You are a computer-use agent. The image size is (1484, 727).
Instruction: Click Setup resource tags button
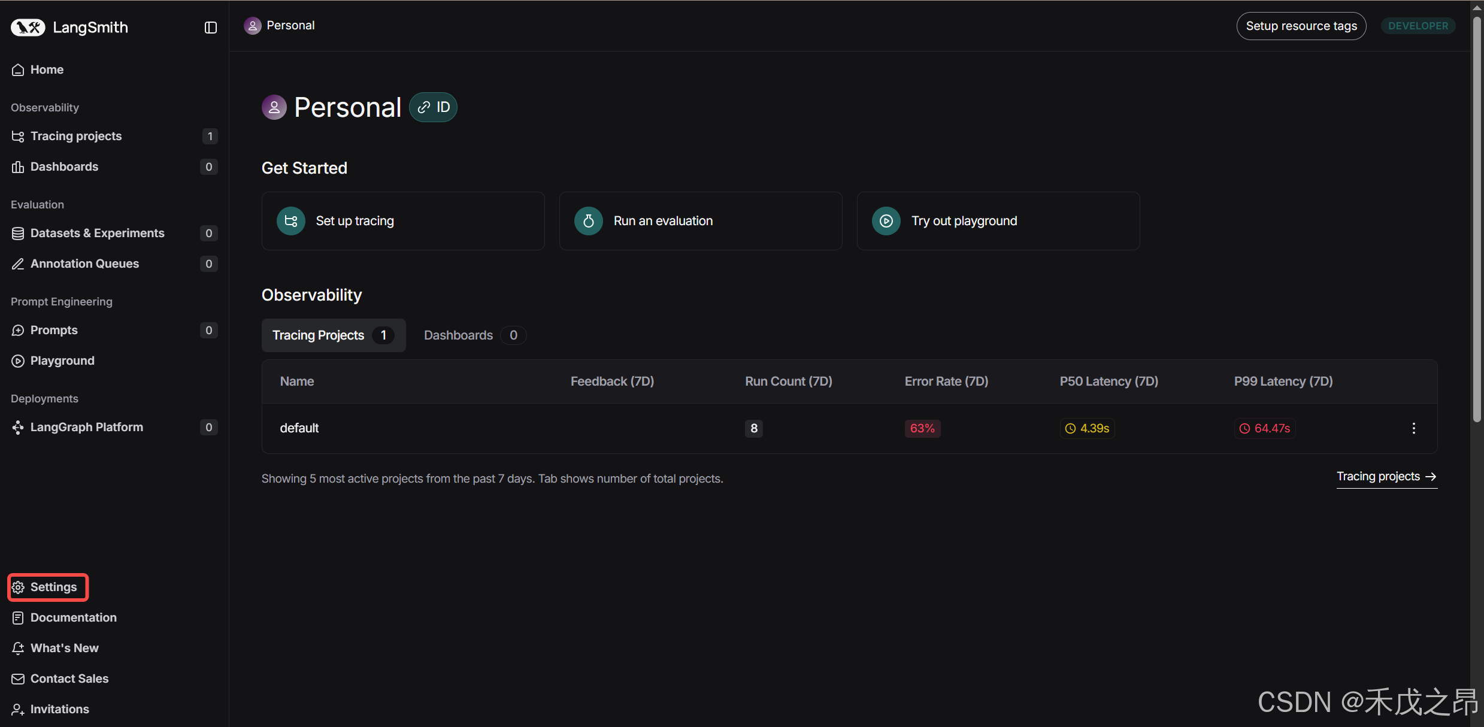tap(1301, 26)
